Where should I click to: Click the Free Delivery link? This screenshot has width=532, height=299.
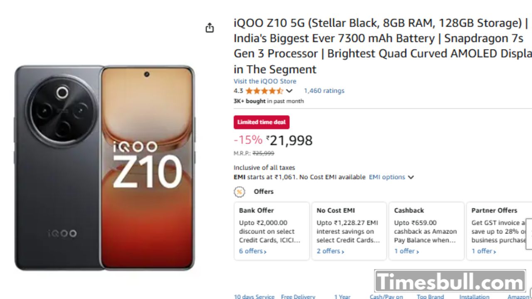298,297
